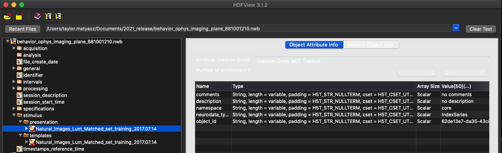This screenshot has height=153, width=502.
Task: Click the behavior_ophys_imaging_plane_881001210.nwb file icon
Action: [x=13, y=41]
